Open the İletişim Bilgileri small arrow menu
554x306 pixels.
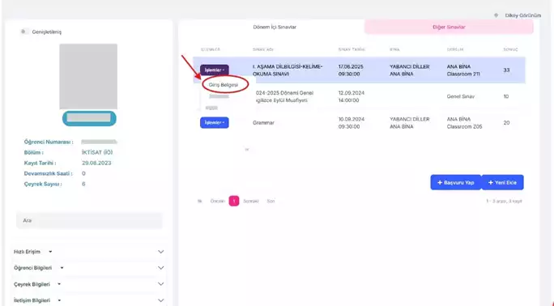pyautogui.click(x=59, y=300)
